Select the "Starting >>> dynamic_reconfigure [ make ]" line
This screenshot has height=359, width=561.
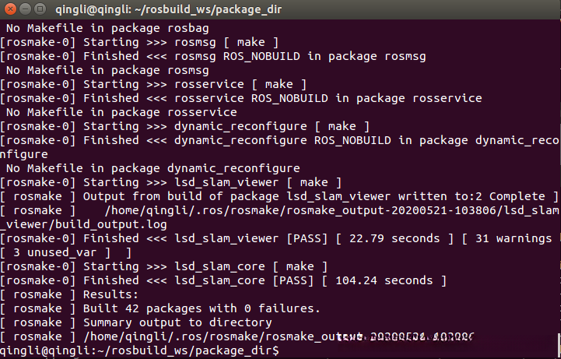[x=187, y=126]
